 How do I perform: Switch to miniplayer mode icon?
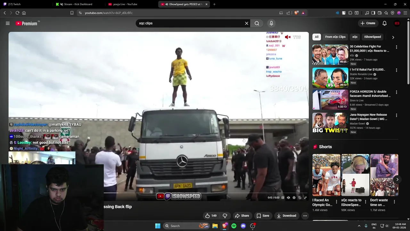coord(300,198)
